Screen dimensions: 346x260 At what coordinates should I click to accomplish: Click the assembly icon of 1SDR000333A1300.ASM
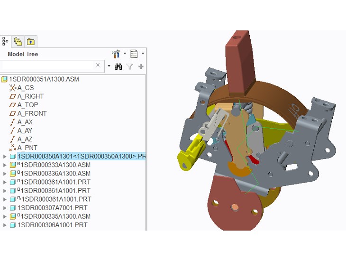tap(13, 165)
